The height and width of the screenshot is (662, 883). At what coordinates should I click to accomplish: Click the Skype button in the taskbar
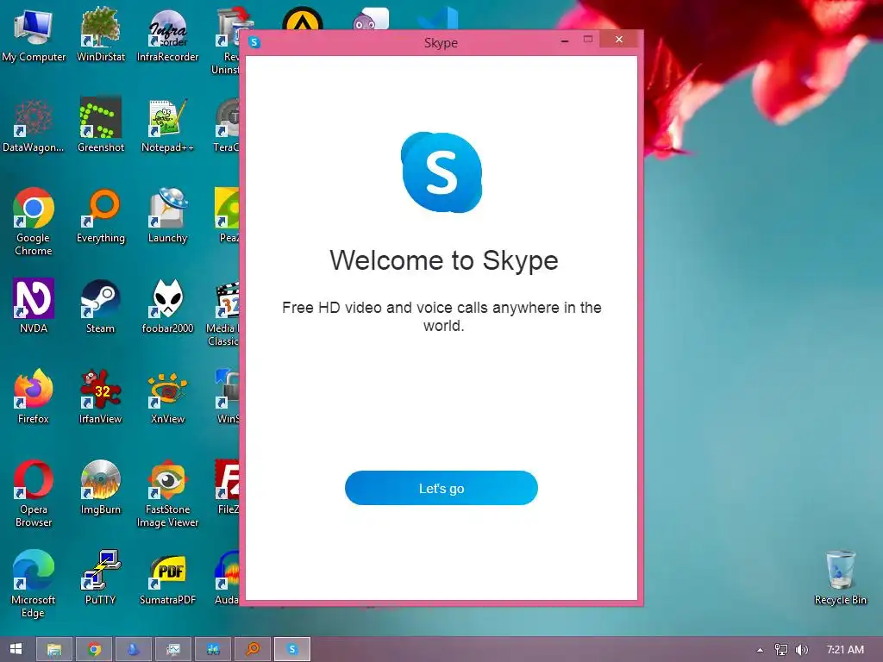tap(291, 649)
